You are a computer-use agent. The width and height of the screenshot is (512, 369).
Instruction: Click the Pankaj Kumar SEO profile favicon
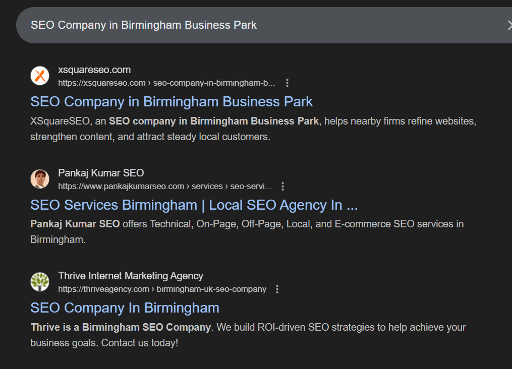(x=39, y=178)
